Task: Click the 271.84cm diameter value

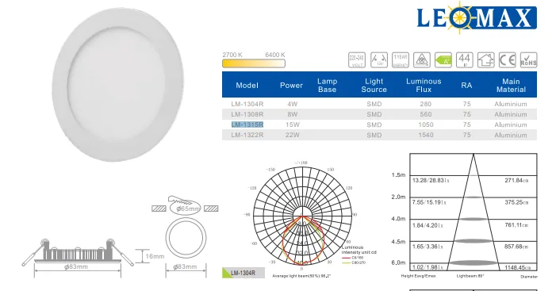Action: click(x=516, y=181)
